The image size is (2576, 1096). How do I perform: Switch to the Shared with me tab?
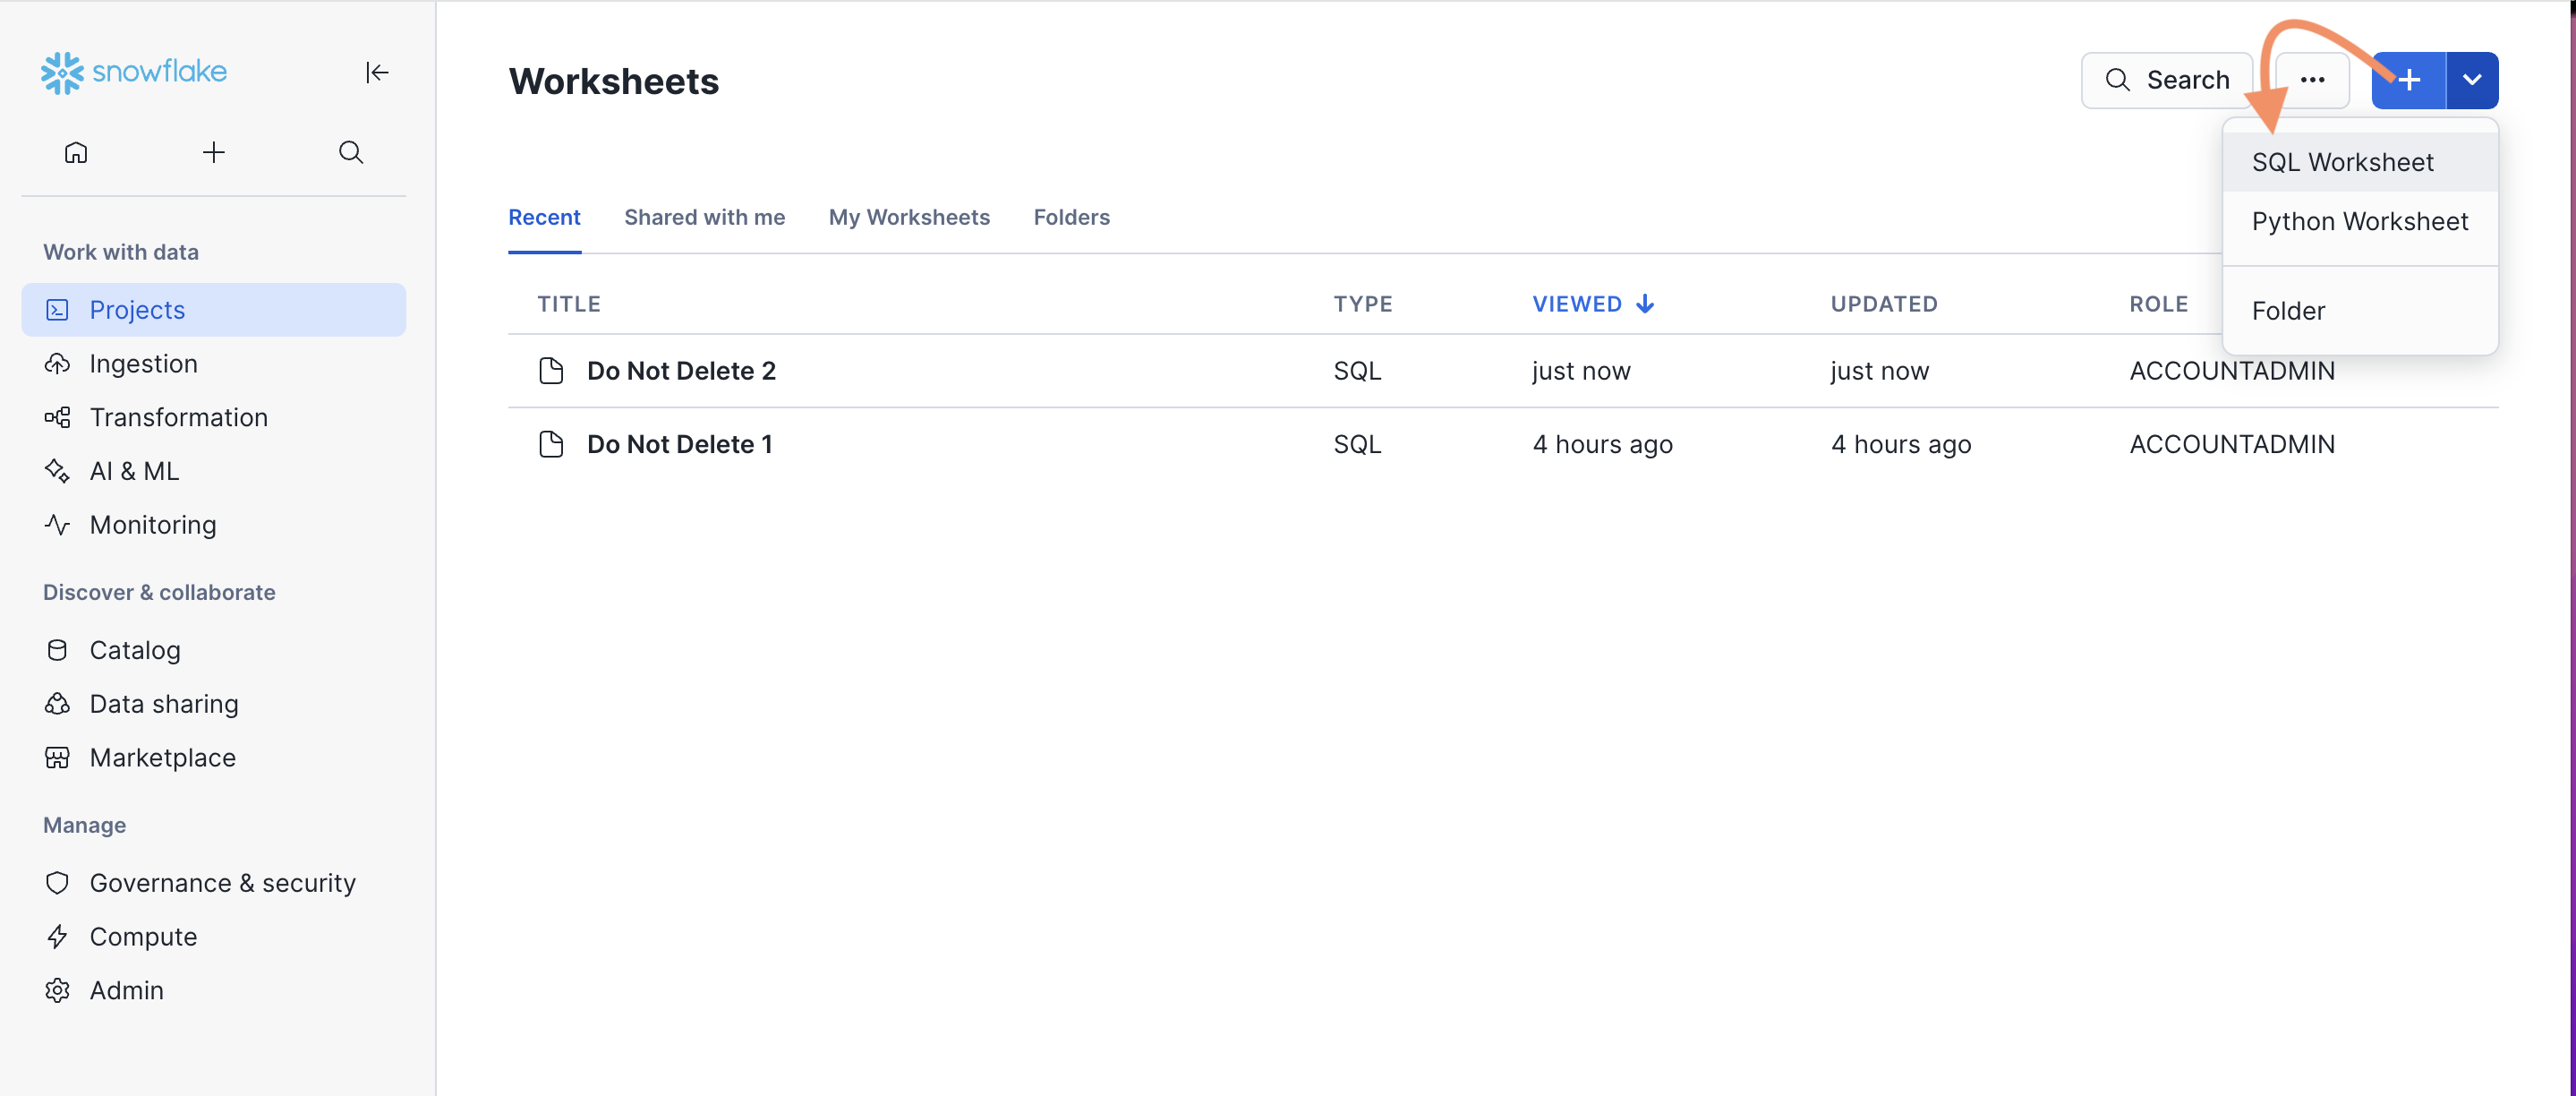click(704, 217)
